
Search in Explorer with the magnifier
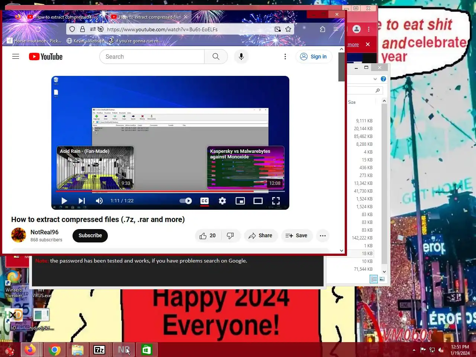click(x=378, y=90)
